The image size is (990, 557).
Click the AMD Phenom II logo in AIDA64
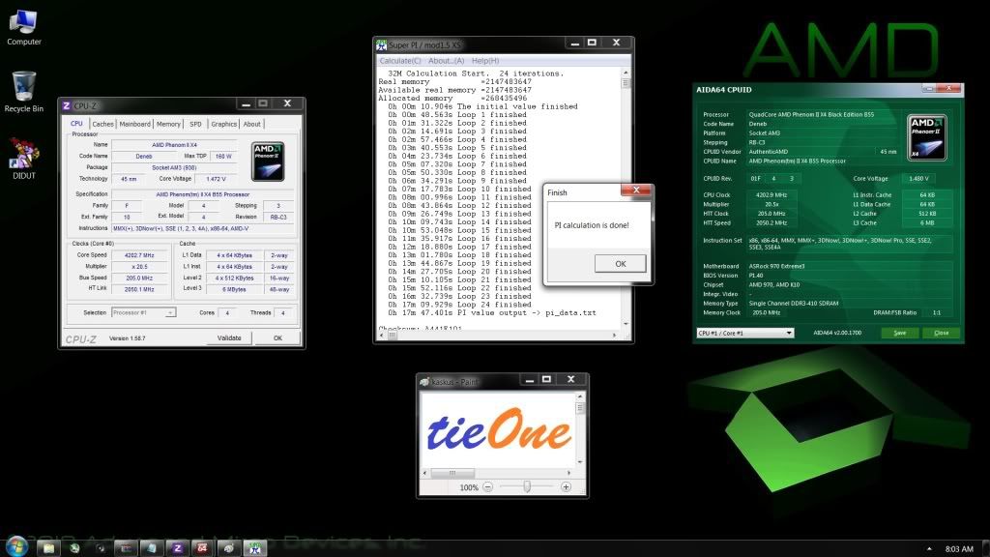[927, 137]
